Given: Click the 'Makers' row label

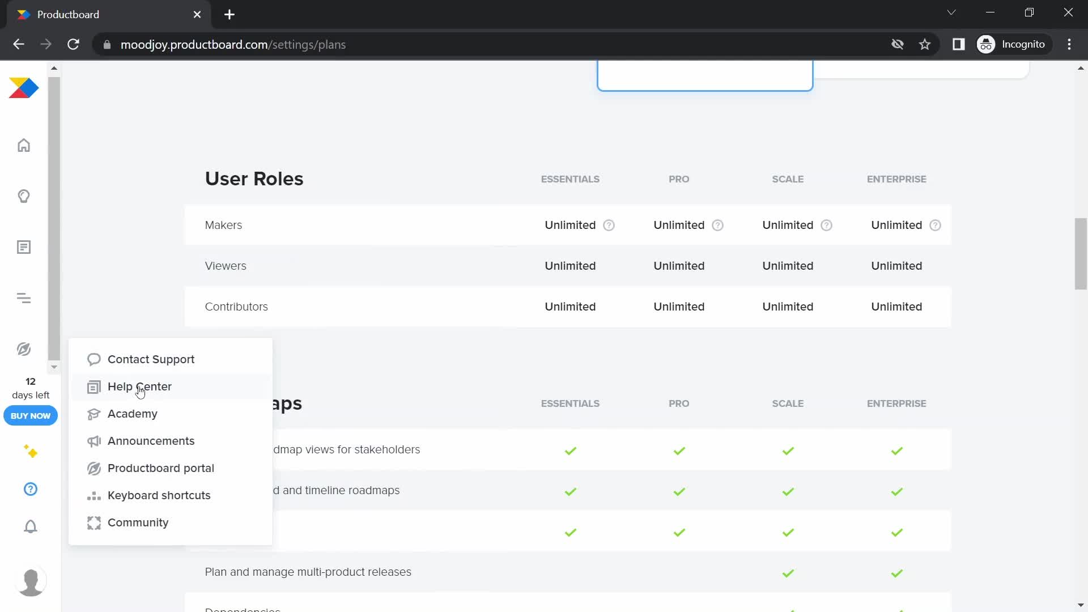Looking at the screenshot, I should coord(223,226).
